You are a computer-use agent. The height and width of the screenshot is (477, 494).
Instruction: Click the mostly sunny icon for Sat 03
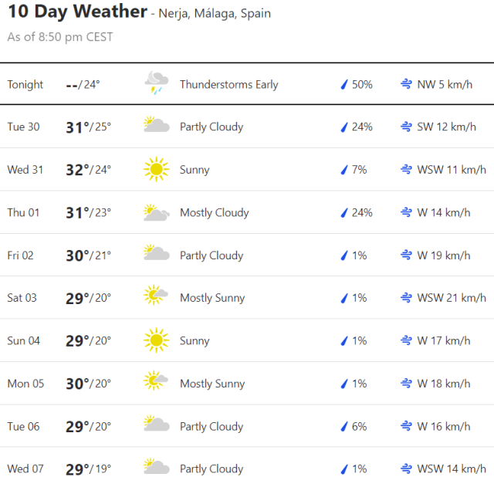point(156,297)
